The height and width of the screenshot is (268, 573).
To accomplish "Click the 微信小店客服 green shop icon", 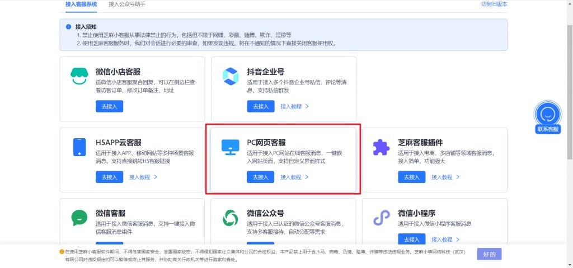I will pyautogui.click(x=79, y=76).
